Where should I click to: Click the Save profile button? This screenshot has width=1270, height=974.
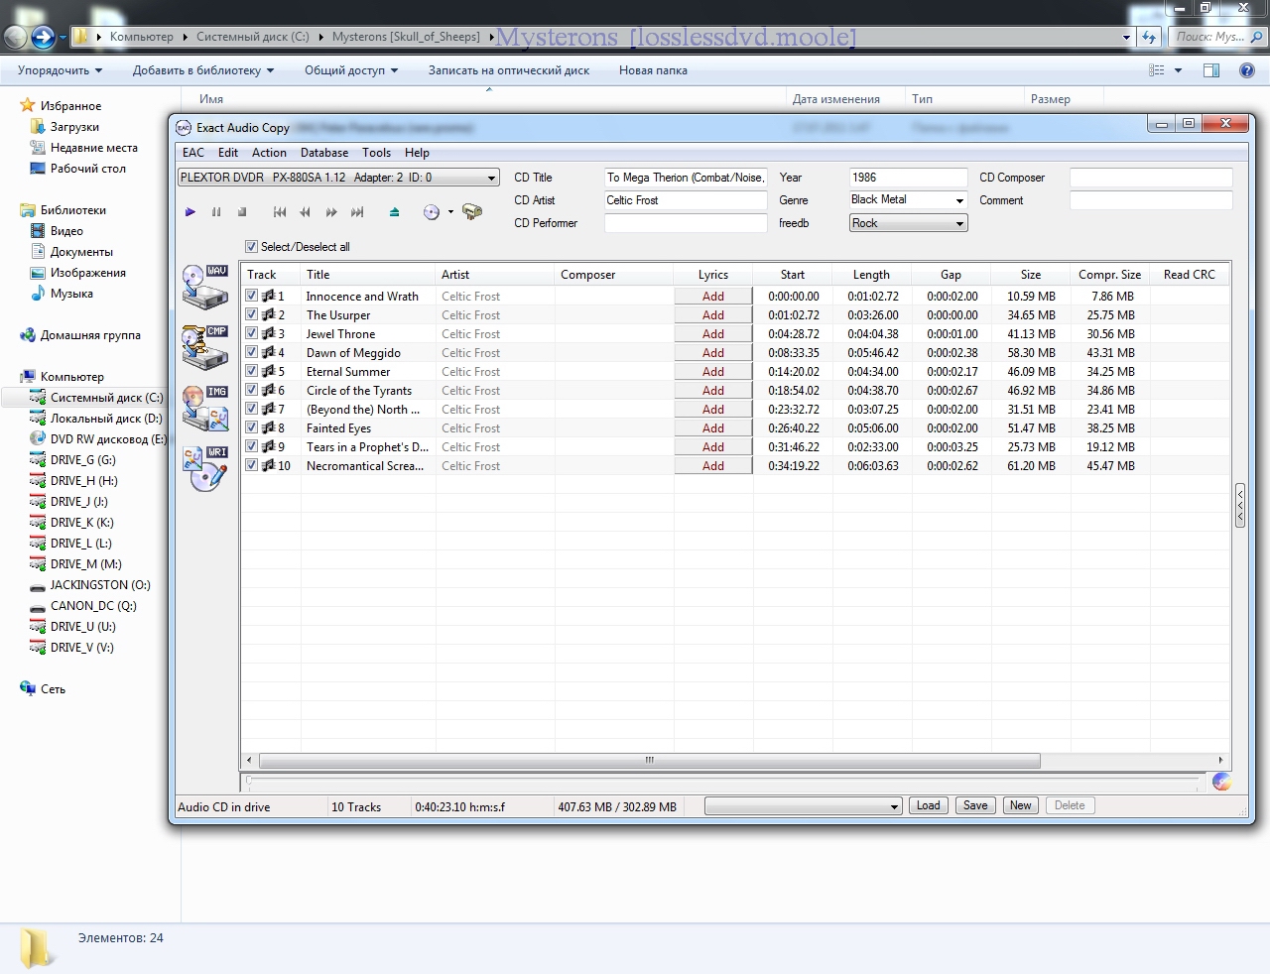pyautogui.click(x=975, y=805)
